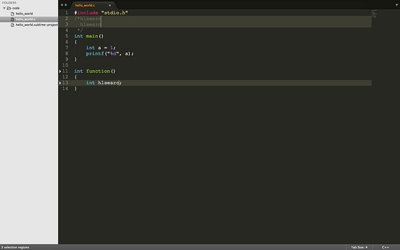
Task: Click the FOLDERS sidebar heading
Action: (9, 3)
